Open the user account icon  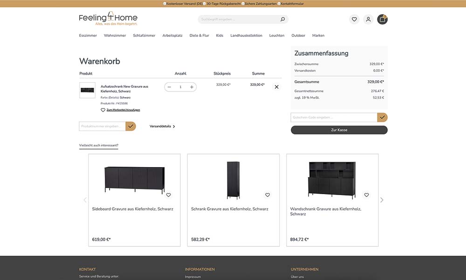[x=368, y=19]
